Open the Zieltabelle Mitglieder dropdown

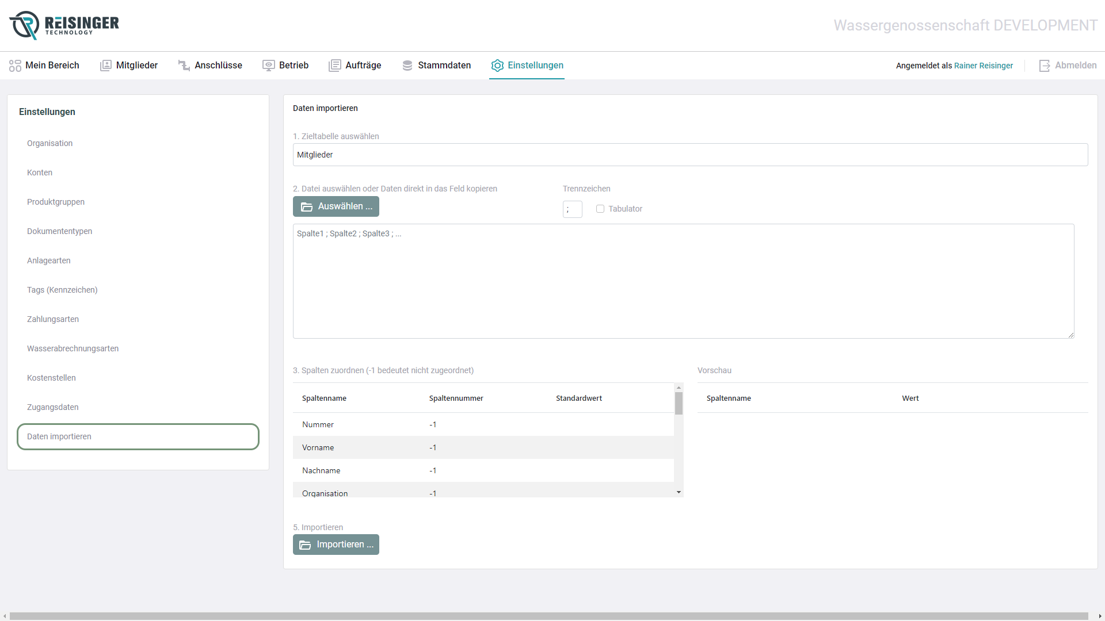[690, 155]
